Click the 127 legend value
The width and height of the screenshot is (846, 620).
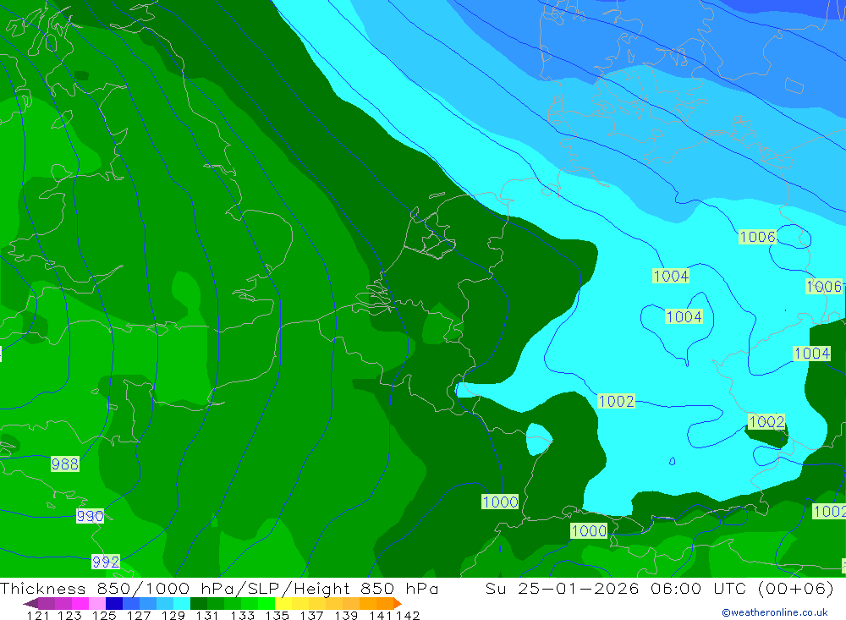click(x=139, y=616)
